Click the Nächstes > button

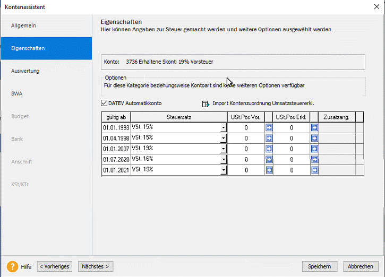(x=96, y=266)
